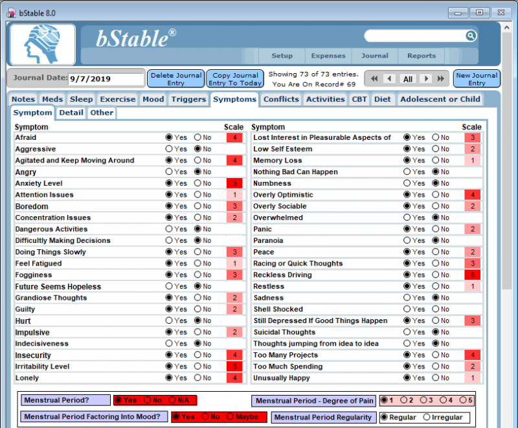Click the scrollbar up arrow
Image resolution: width=518 pixels, height=428 pixels.
(506, 27)
